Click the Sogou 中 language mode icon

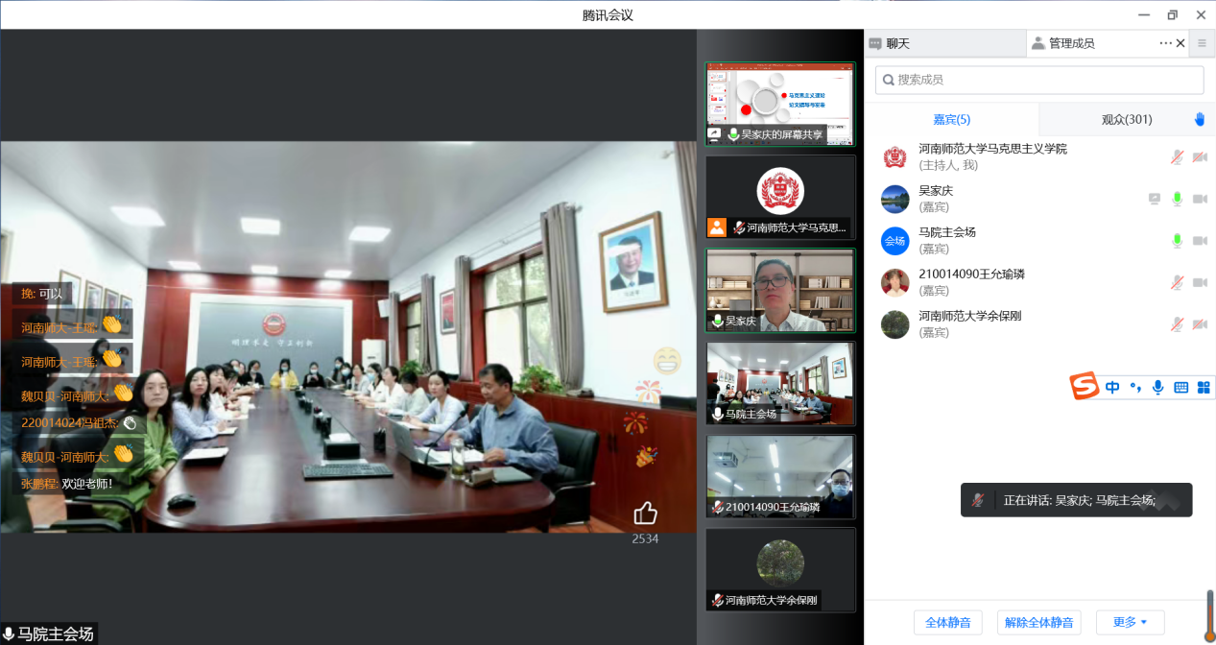pos(1112,388)
